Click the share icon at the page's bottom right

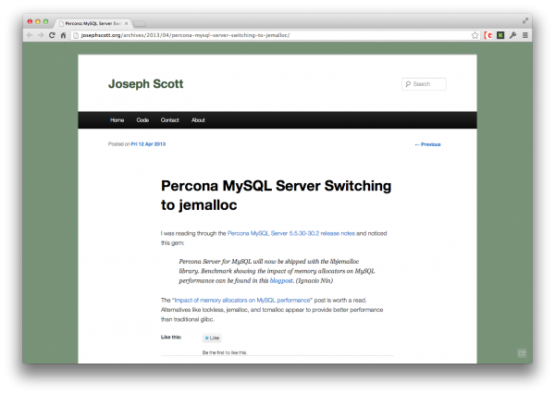tap(522, 352)
